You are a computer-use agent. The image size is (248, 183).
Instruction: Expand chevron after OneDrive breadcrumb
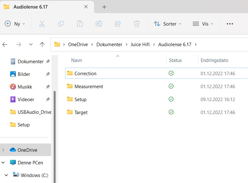tap(92, 45)
